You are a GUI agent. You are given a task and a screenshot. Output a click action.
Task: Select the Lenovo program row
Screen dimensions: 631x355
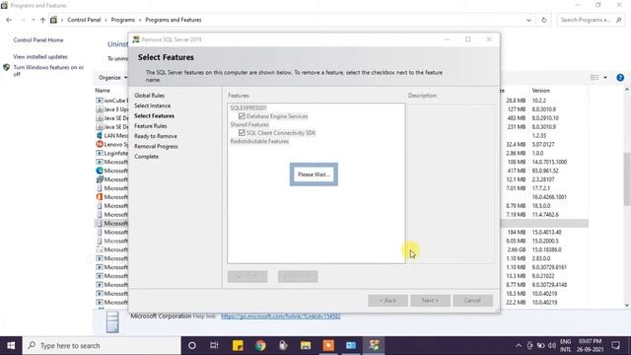(111, 144)
